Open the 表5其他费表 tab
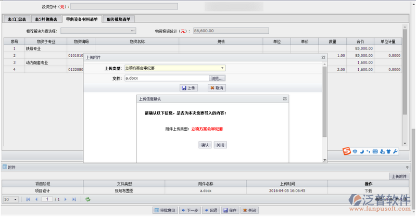 click(45, 19)
